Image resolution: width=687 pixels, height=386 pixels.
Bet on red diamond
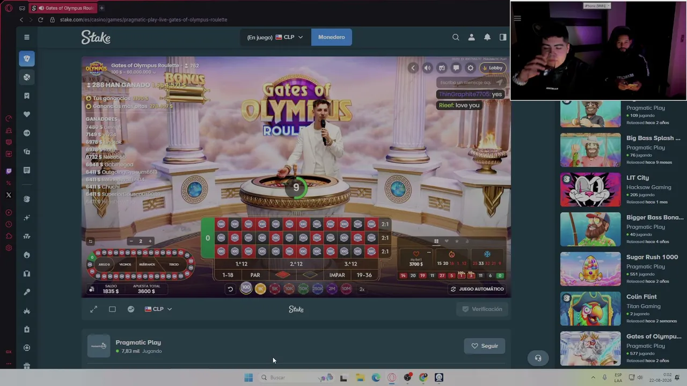pyautogui.click(x=282, y=275)
